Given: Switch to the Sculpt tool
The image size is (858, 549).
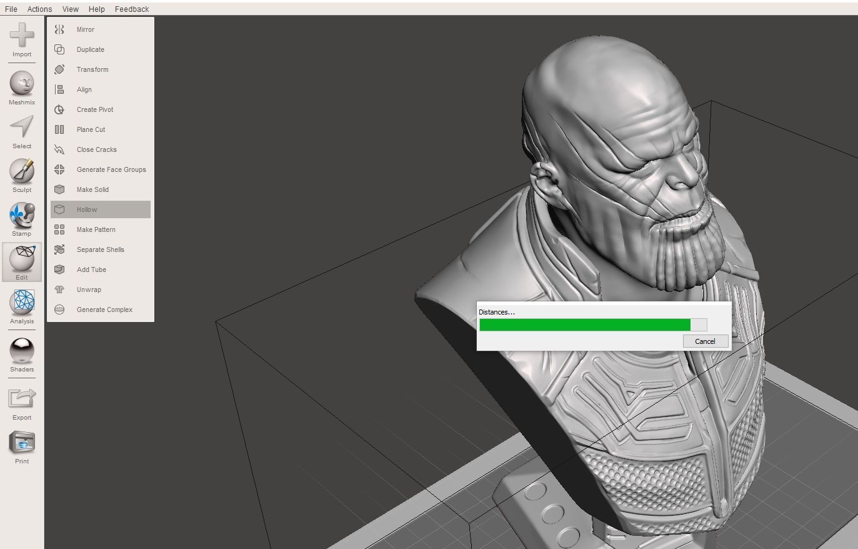Looking at the screenshot, I should pyautogui.click(x=22, y=174).
